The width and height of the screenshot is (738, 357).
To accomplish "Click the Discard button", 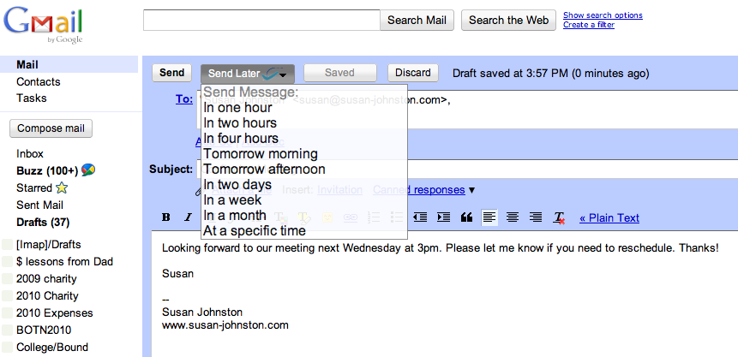I will click(413, 73).
